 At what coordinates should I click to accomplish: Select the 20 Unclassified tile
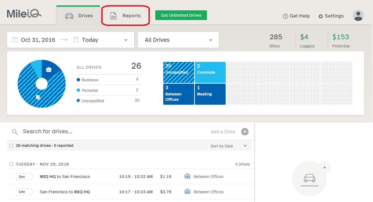tap(179, 72)
